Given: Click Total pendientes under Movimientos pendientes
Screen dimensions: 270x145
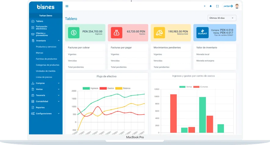Looking at the screenshot, I should point(161,67).
